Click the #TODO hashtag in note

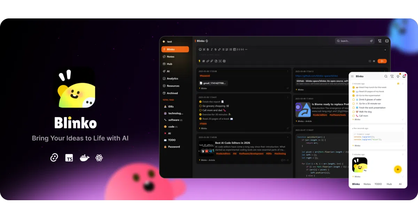point(203,124)
